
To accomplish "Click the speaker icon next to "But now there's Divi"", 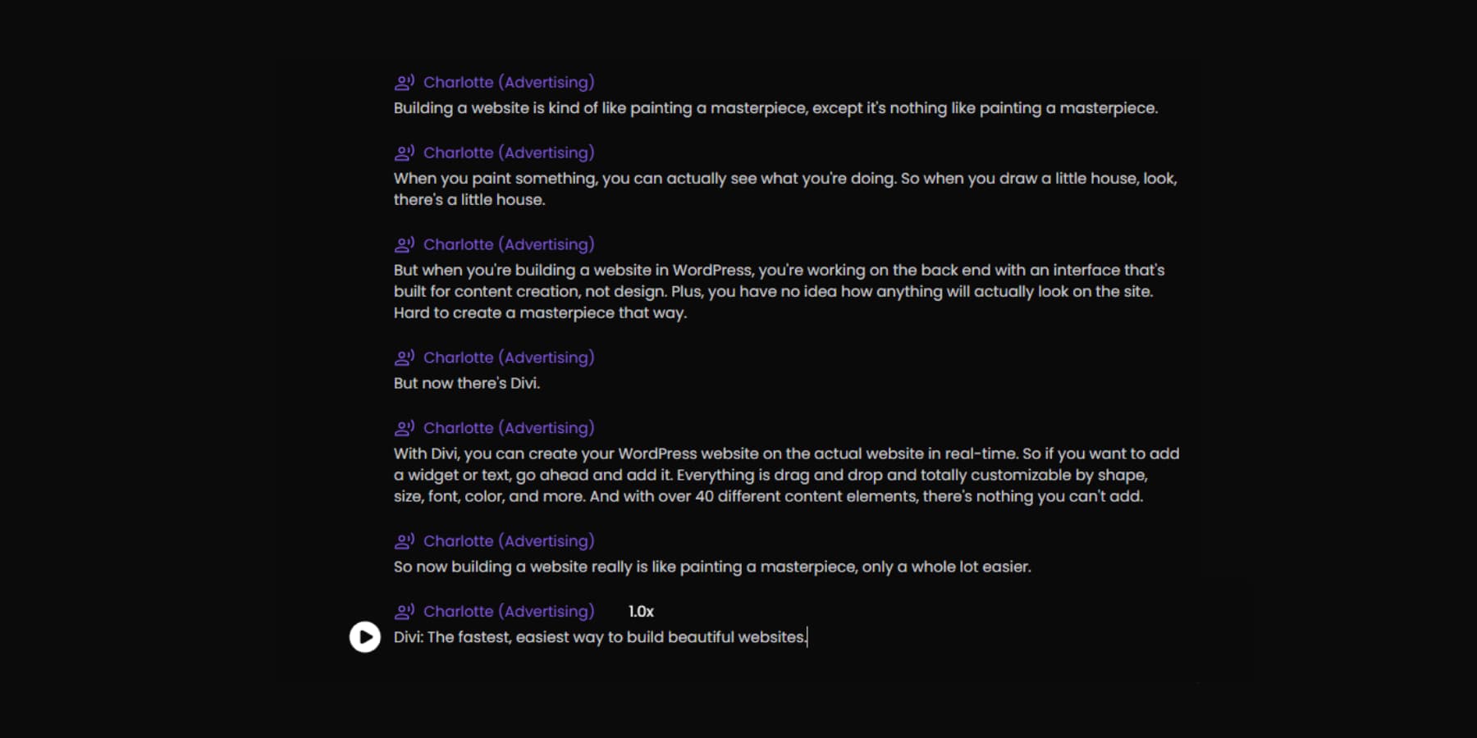I will click(x=404, y=357).
